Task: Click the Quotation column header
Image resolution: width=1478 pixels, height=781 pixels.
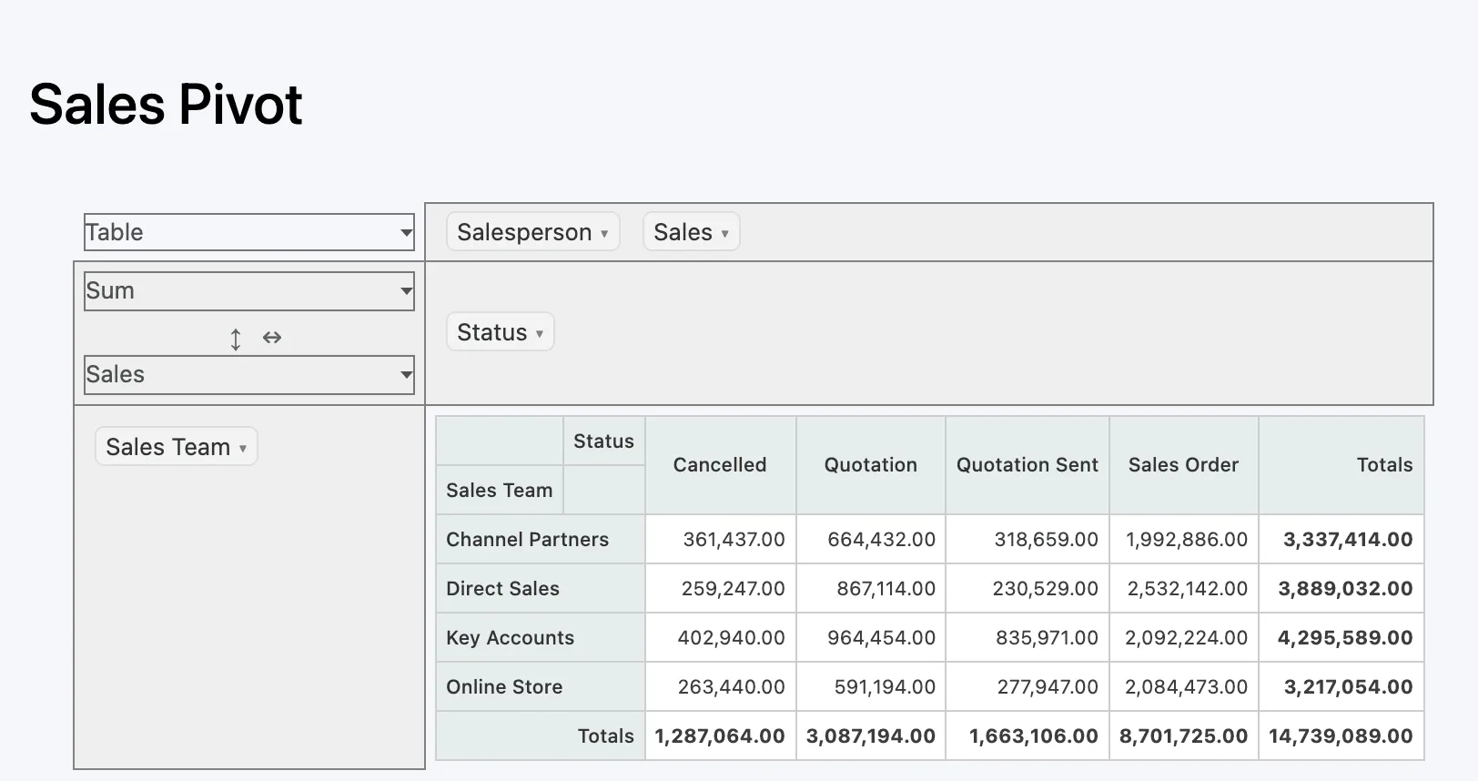Action: point(871,465)
